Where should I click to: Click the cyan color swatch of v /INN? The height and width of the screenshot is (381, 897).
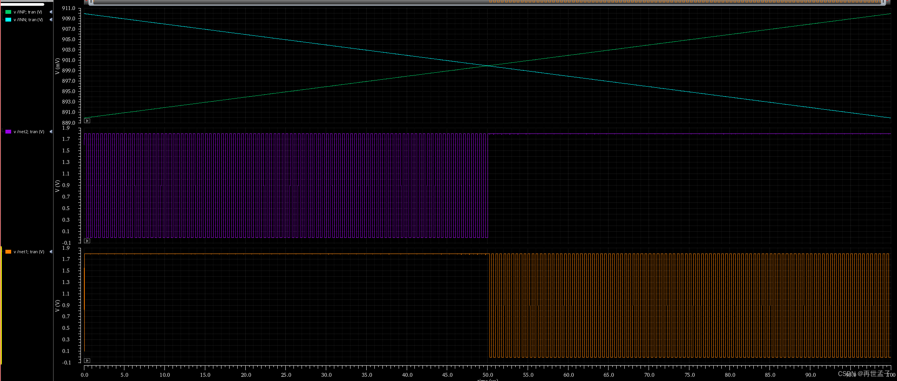coord(8,20)
